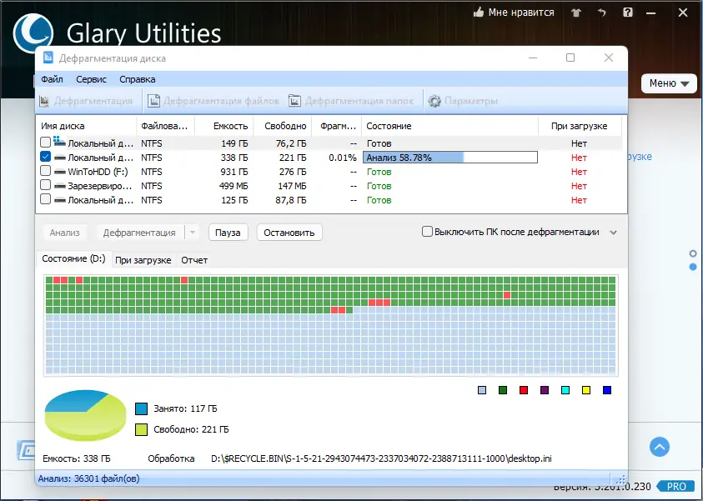Open the Меню dropdown button
The image size is (703, 501).
[669, 83]
